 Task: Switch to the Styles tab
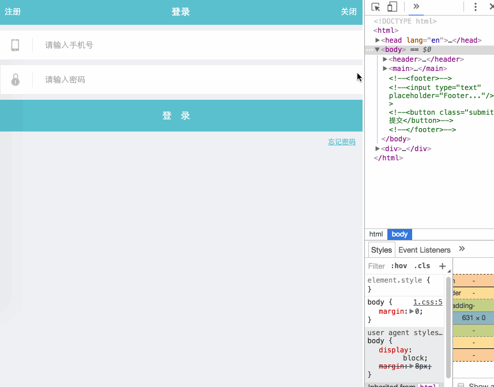(382, 250)
